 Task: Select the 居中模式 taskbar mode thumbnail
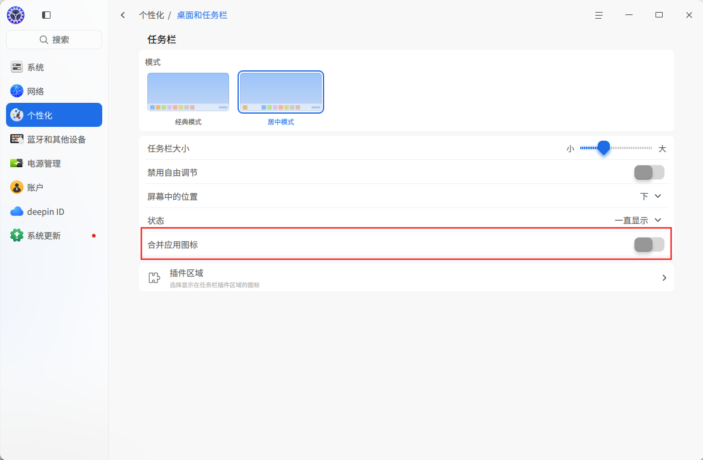coord(281,92)
